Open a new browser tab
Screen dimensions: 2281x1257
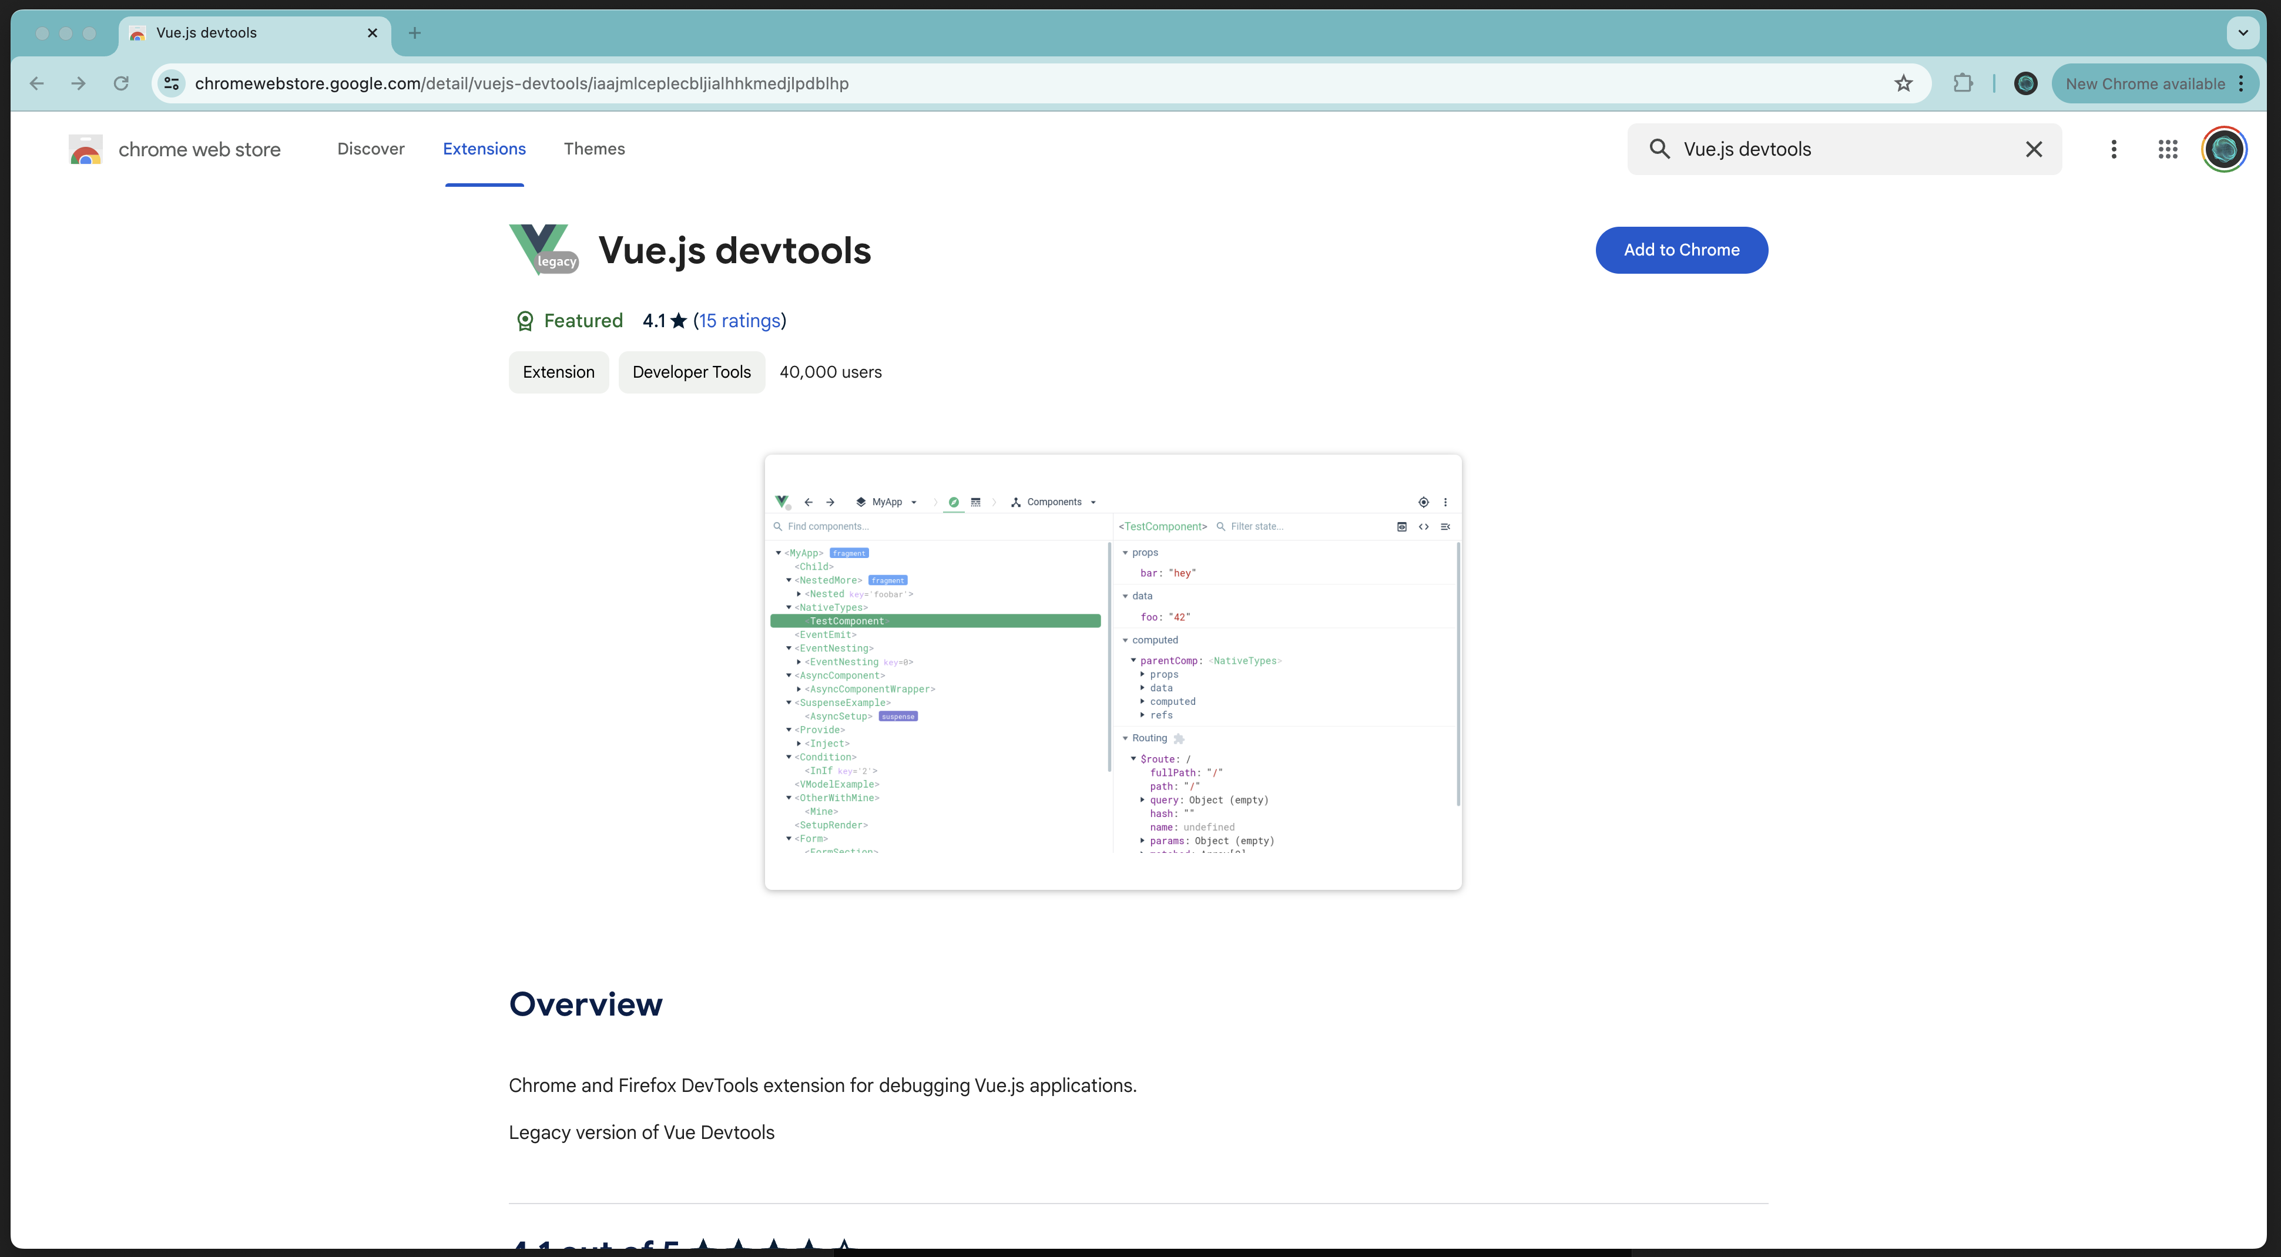coord(414,33)
